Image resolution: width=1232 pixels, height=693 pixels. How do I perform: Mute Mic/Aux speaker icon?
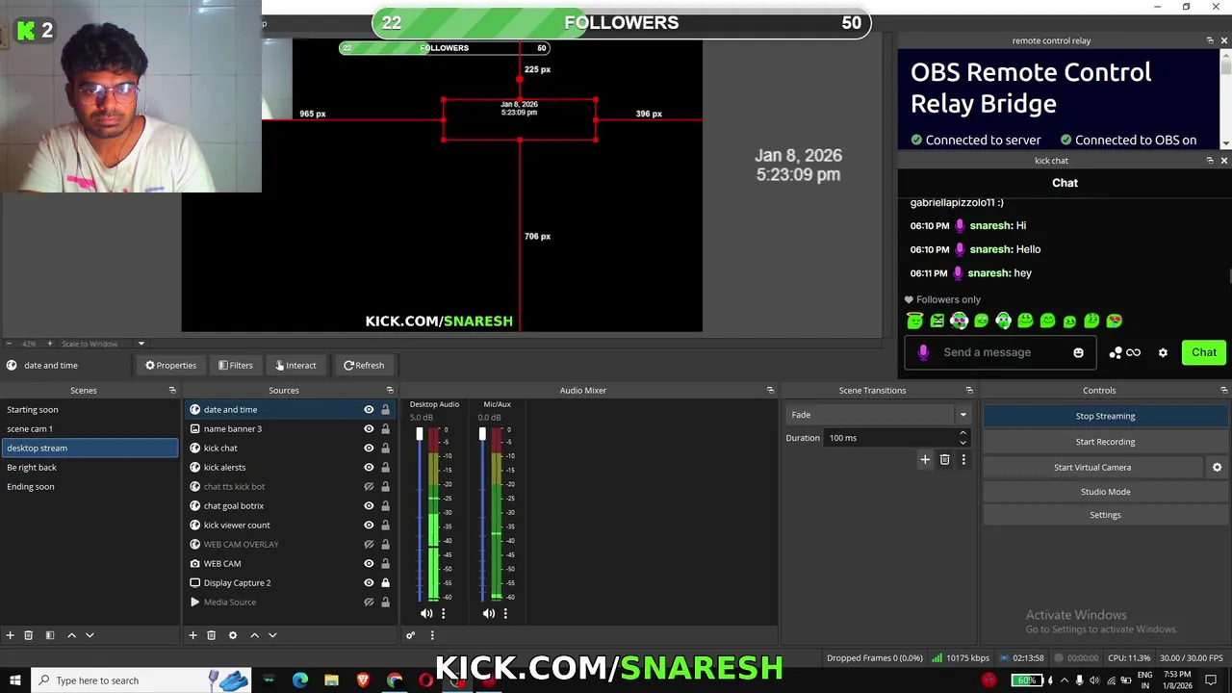click(x=489, y=613)
